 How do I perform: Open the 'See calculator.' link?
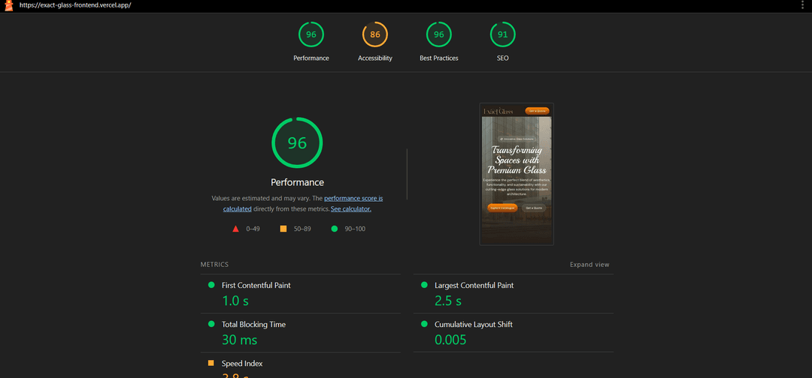coord(351,209)
